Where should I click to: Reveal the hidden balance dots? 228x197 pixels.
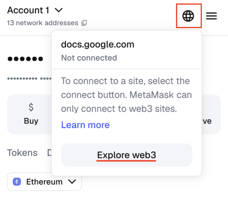tap(25, 59)
